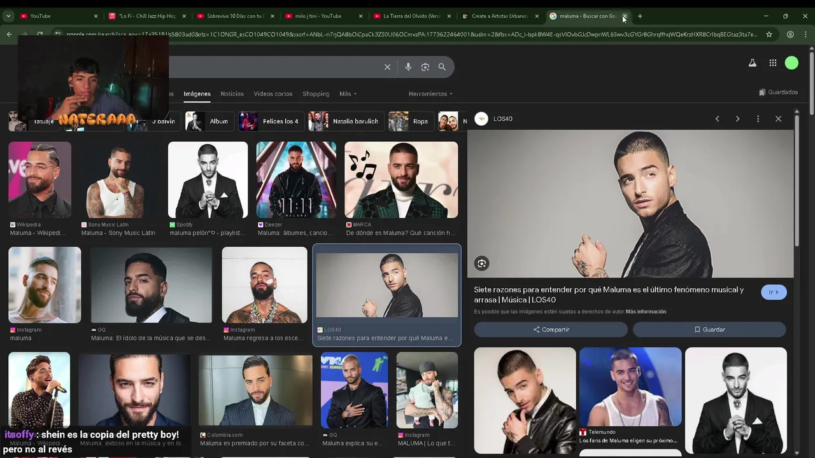Switch to Create a Artistas Urbanos tab
Image resolution: width=815 pixels, height=458 pixels.
(500, 16)
